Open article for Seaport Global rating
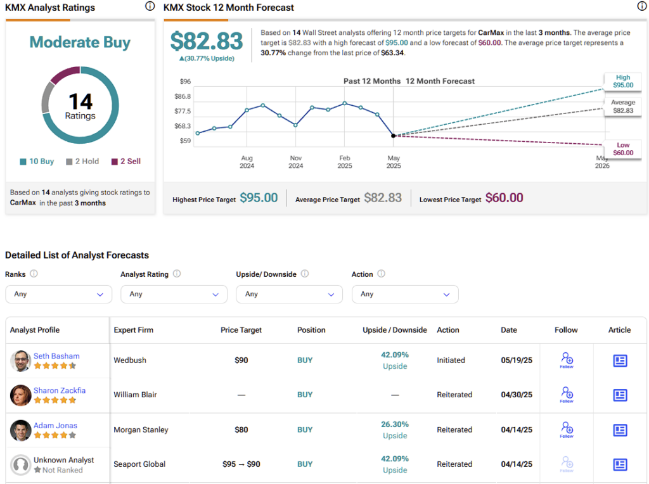 point(620,464)
